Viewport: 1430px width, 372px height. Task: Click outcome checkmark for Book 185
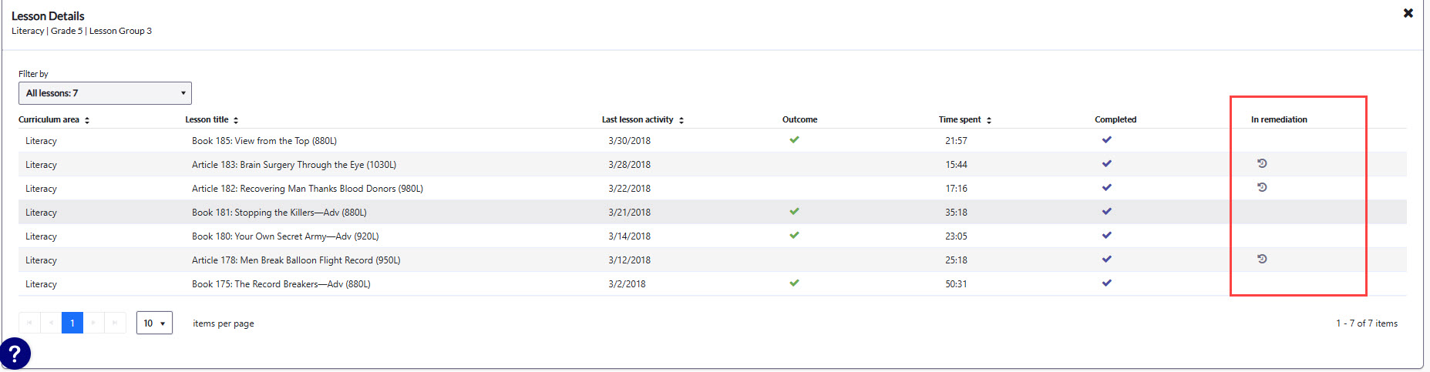pyautogui.click(x=794, y=140)
